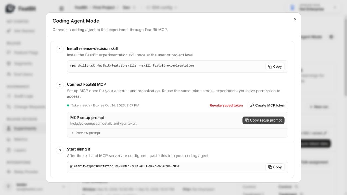Viewport: 347px width, 195px height.
Task: Click the MCP setup prompt label
Action: tap(87, 118)
